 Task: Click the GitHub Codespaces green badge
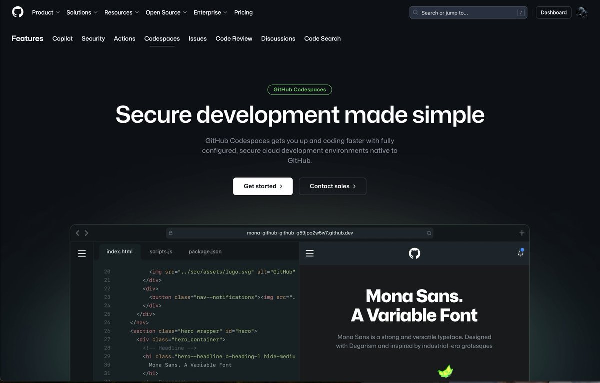click(300, 90)
